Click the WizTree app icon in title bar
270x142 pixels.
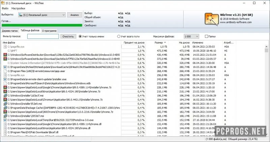[x=3, y=3]
